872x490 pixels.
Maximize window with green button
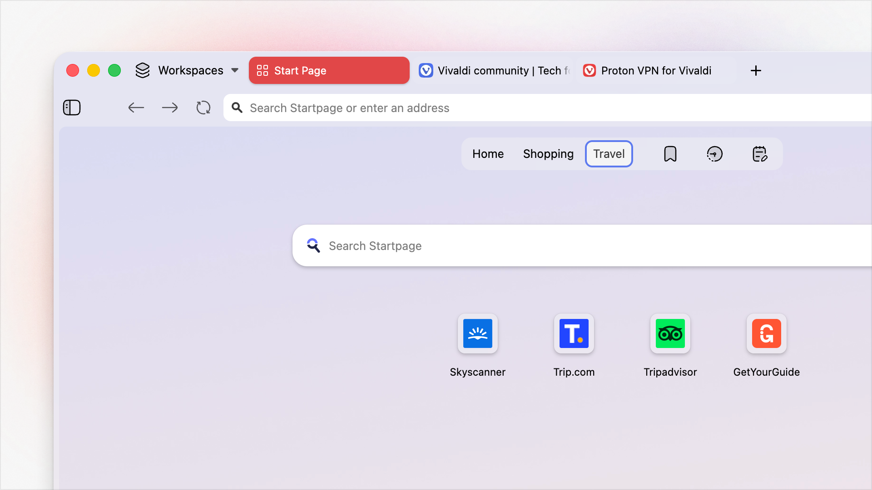(114, 70)
